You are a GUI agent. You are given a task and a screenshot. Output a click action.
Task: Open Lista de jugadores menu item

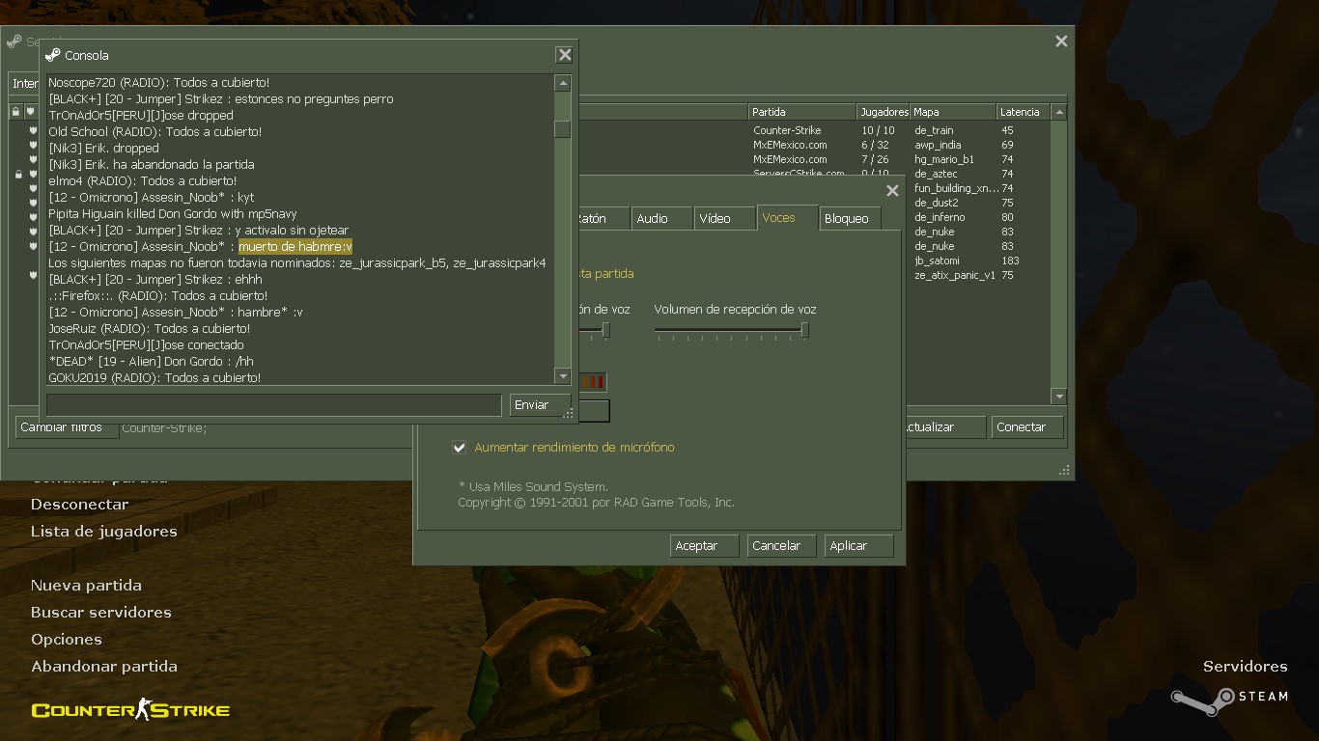(x=104, y=532)
